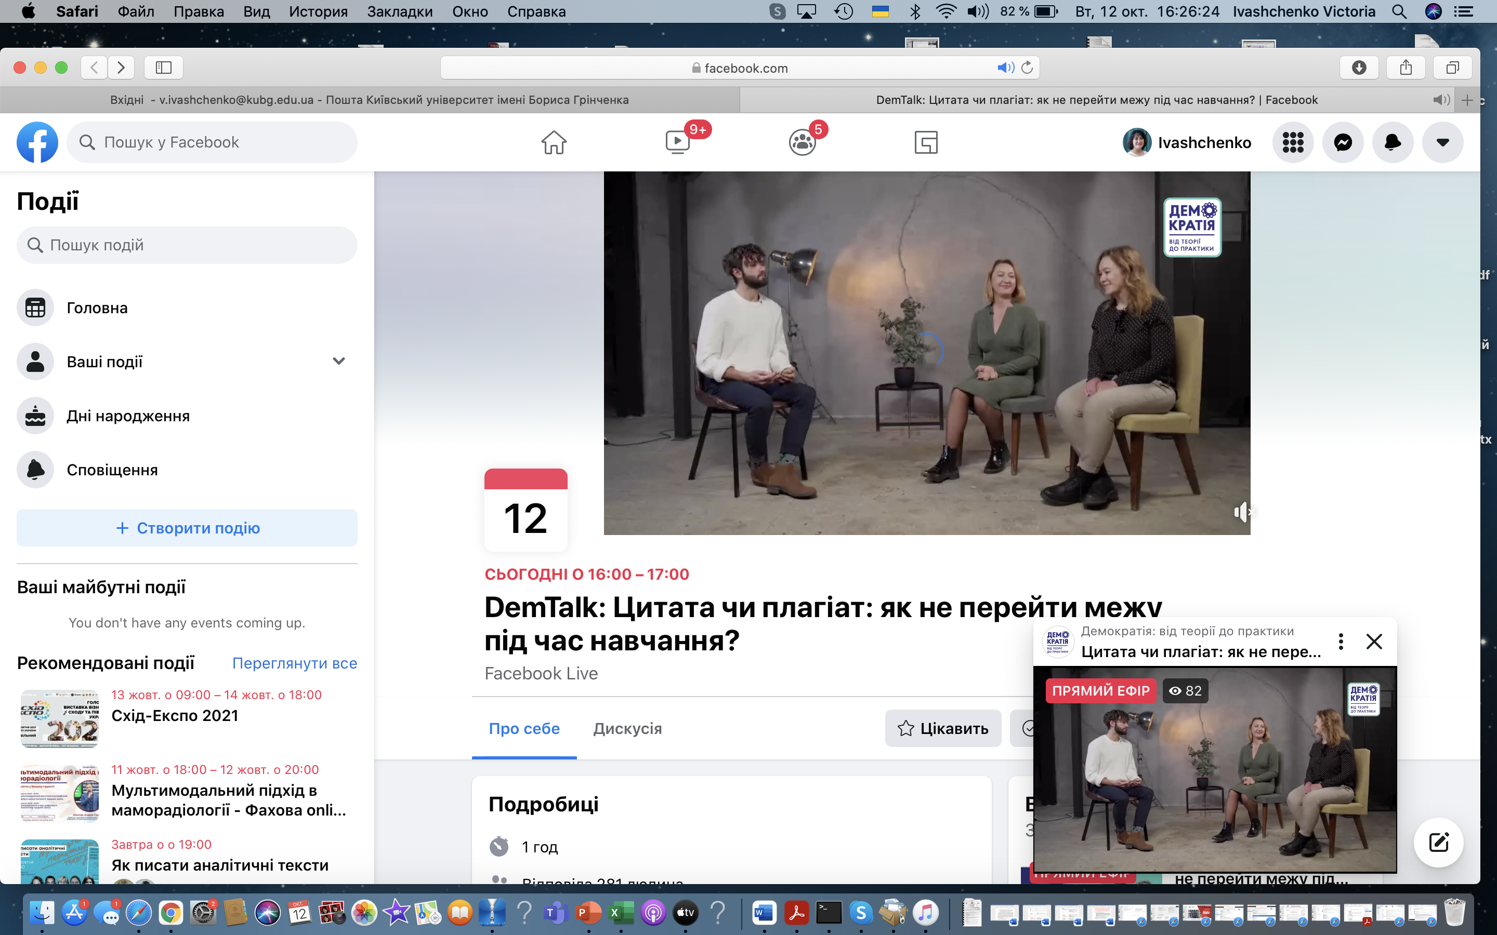
Task: Open Facebook home feed icon
Action: pyautogui.click(x=554, y=142)
